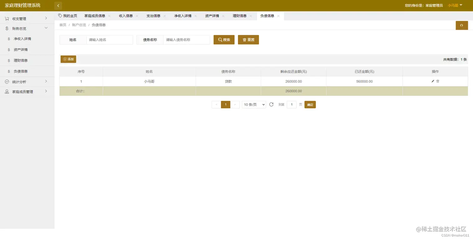This screenshot has width=473, height=239.
Task: Click the jump-to-page number input
Action: (292, 105)
